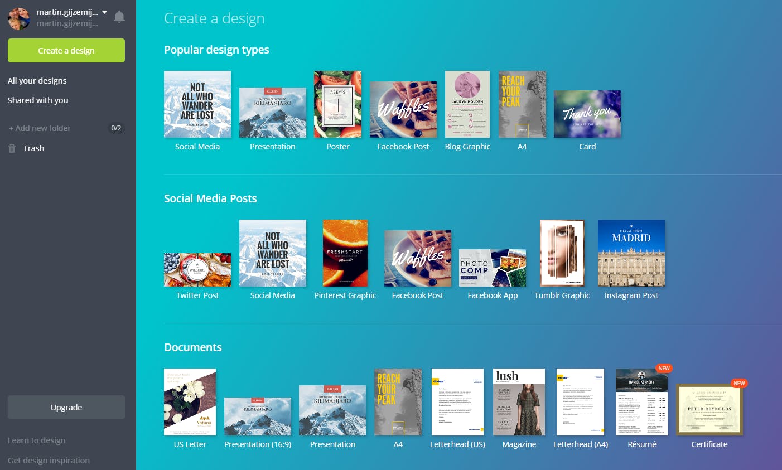
Task: Expand the account dropdown arrow beside username
Action: pyautogui.click(x=104, y=12)
